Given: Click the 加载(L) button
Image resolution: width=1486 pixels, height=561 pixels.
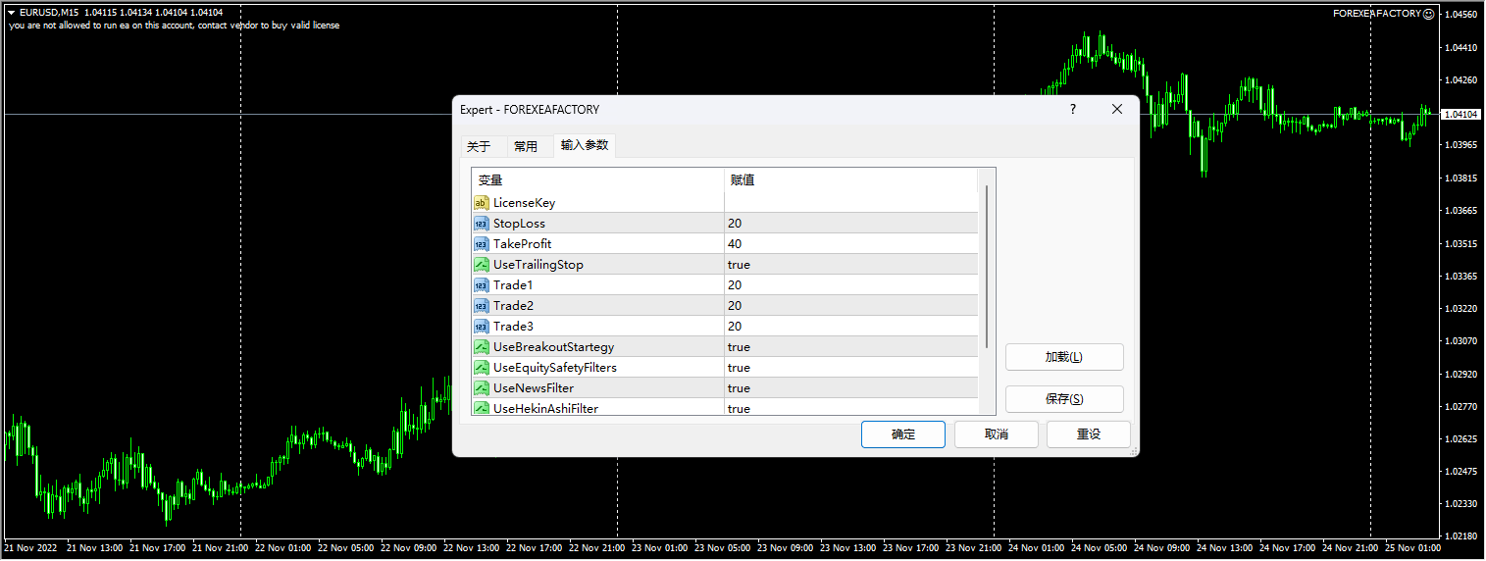Looking at the screenshot, I should (1064, 357).
